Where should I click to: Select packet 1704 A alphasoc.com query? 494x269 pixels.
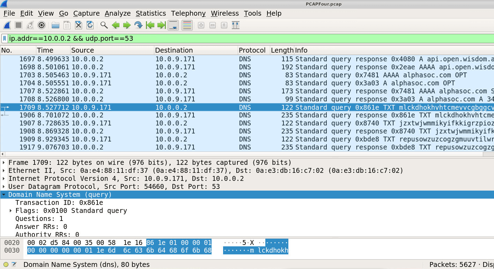coord(247,83)
